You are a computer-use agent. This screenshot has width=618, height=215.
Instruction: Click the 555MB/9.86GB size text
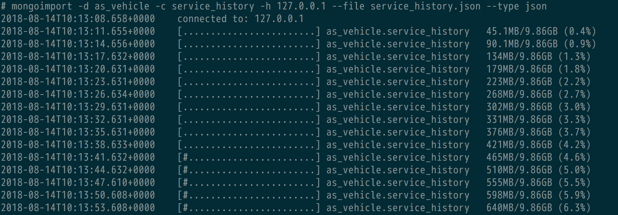tap(519, 183)
